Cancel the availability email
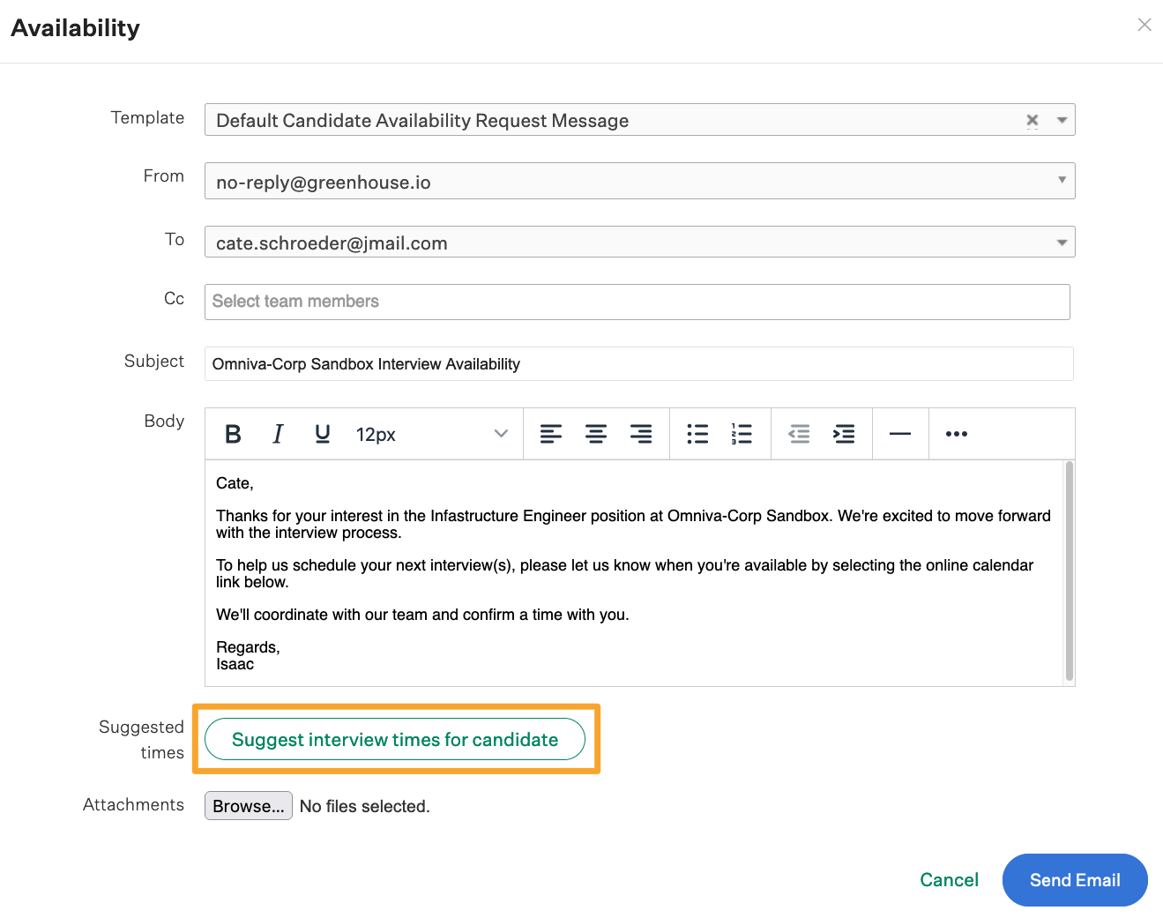The width and height of the screenshot is (1163, 918). point(949,880)
